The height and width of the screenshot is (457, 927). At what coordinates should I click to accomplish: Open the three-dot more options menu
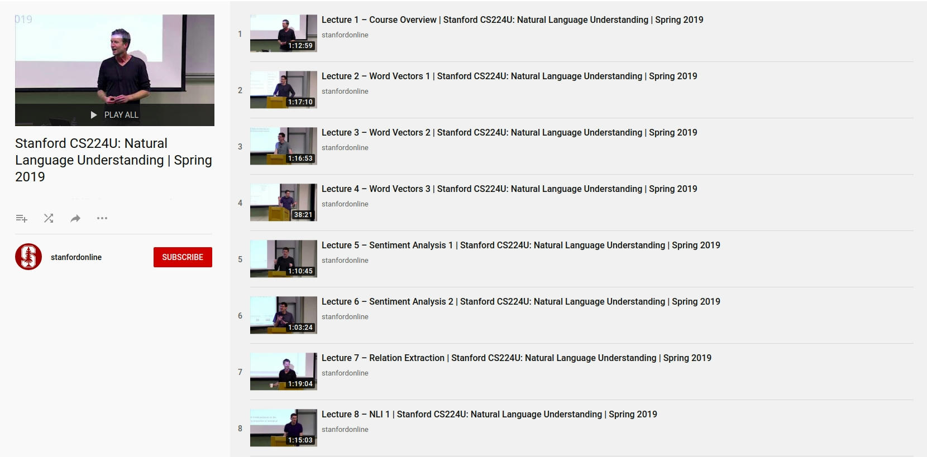[102, 218]
